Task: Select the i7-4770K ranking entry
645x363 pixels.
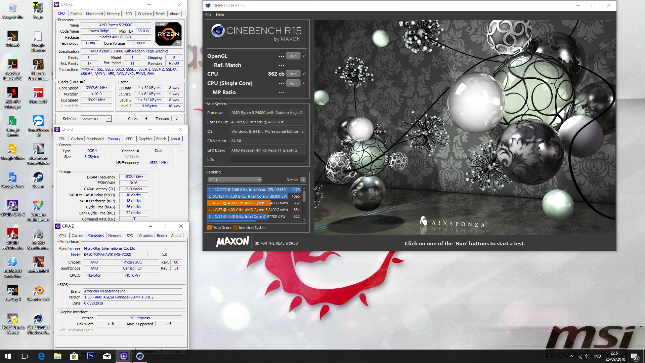Action: 254,216
